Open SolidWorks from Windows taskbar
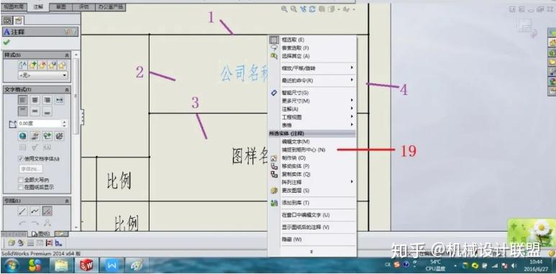The image size is (556, 274). point(86,265)
